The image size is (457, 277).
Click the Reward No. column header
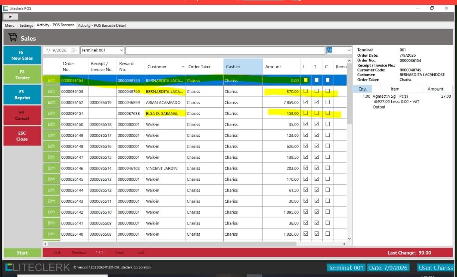click(131, 66)
